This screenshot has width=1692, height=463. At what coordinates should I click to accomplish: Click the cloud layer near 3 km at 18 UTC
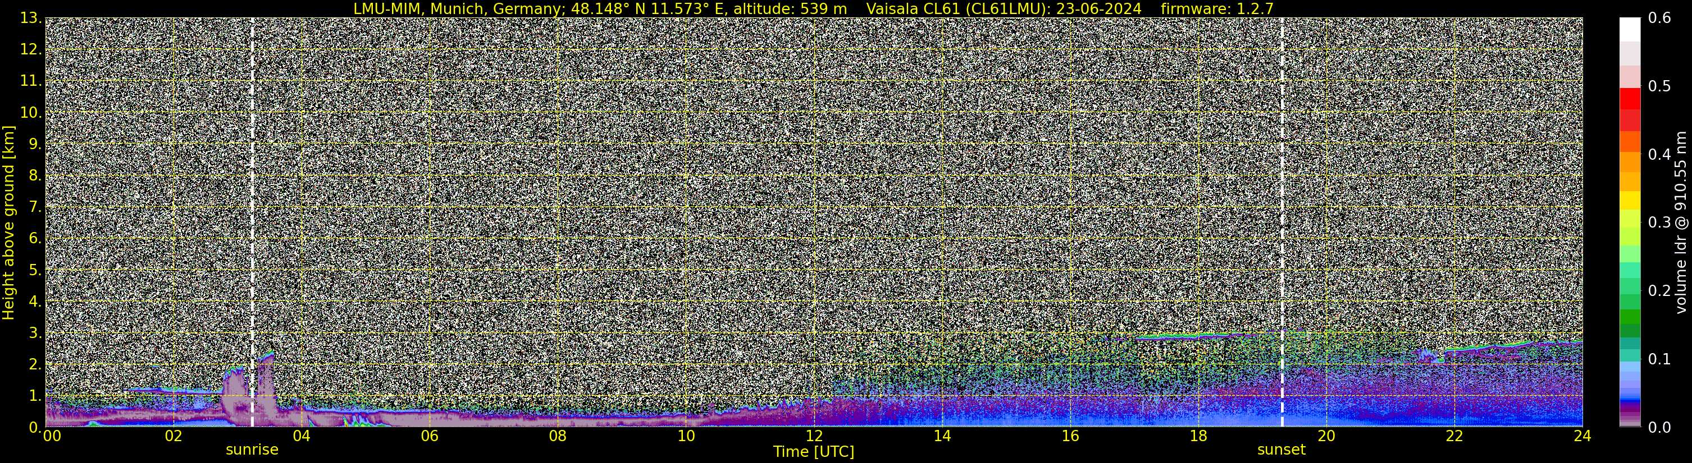1198,336
